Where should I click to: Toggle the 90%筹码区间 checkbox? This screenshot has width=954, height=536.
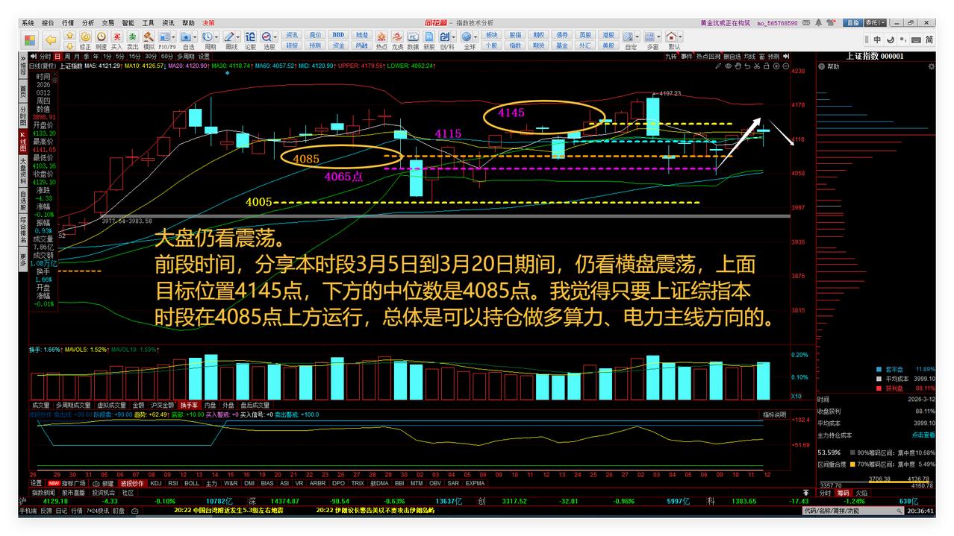tap(852, 452)
